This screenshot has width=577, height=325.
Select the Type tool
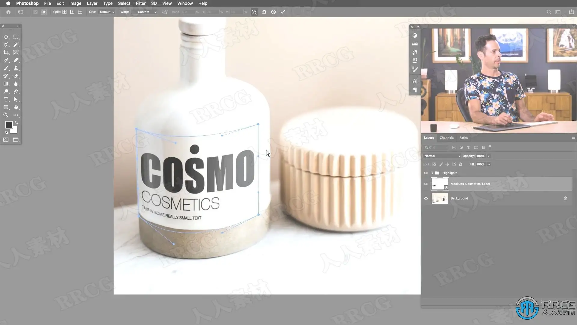point(6,99)
